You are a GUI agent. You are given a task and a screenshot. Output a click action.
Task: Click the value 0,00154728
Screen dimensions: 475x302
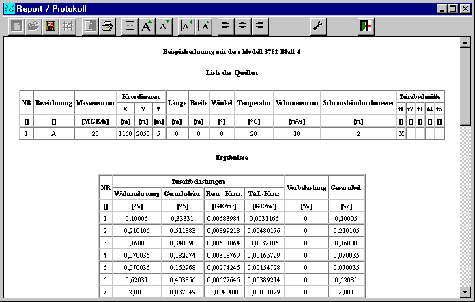pos(264,268)
